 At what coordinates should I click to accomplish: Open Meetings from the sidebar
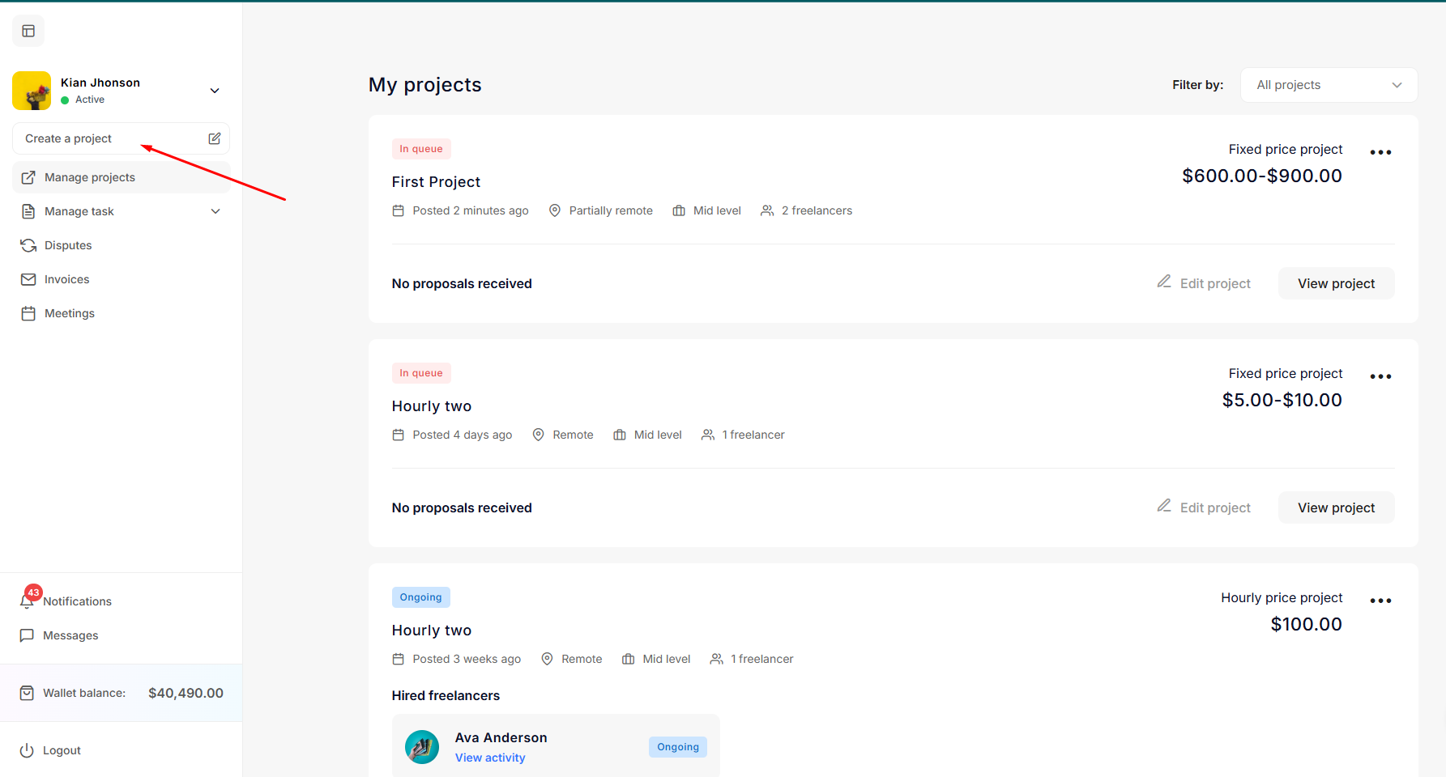69,313
